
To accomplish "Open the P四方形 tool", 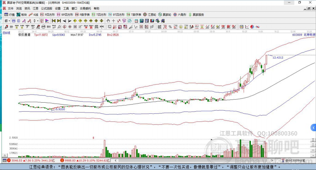I will pyautogui.click(x=48, y=15).
